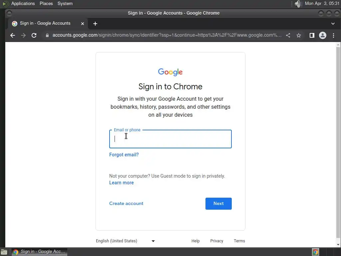The height and width of the screenshot is (256, 341).
Task: Open the side panel icon
Action: coord(312,35)
